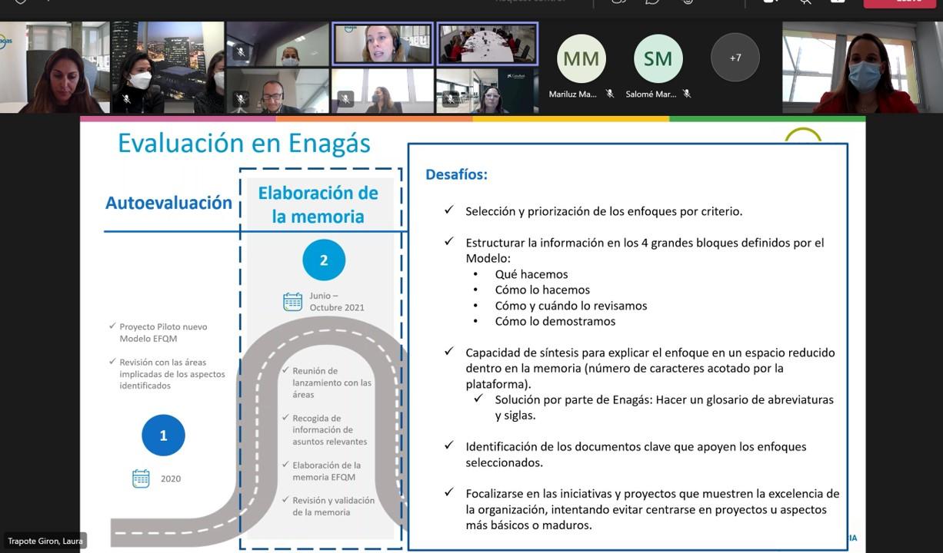The image size is (943, 553).
Task: Click mute icon on masked woman under ceiling light
Action: (x=241, y=52)
